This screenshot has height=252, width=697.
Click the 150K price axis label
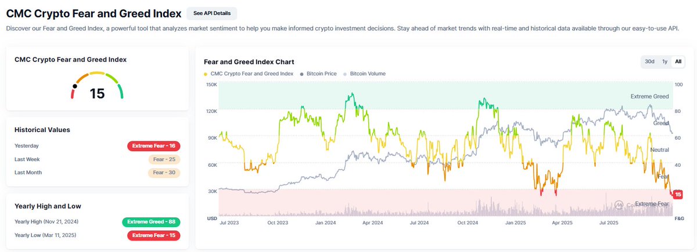(211, 85)
